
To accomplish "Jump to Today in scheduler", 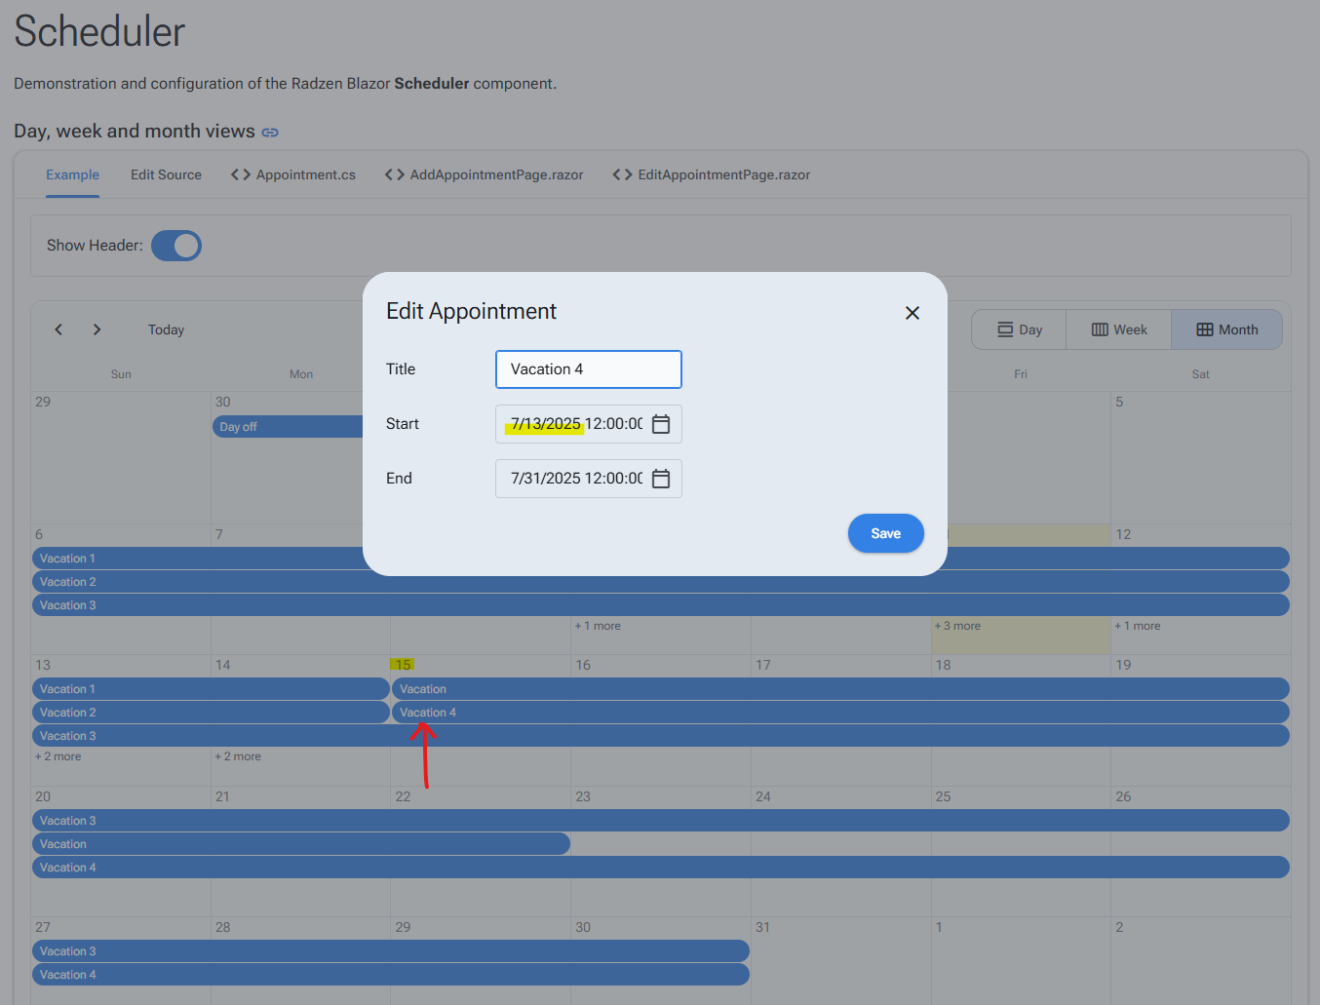I will tap(166, 329).
